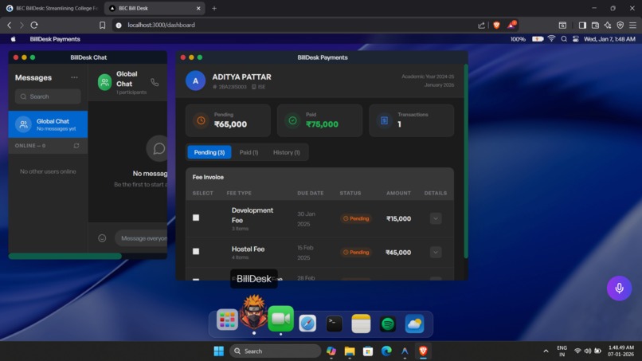Open Safari compass icon in the dock
This screenshot has height=361, width=642.
(307, 324)
